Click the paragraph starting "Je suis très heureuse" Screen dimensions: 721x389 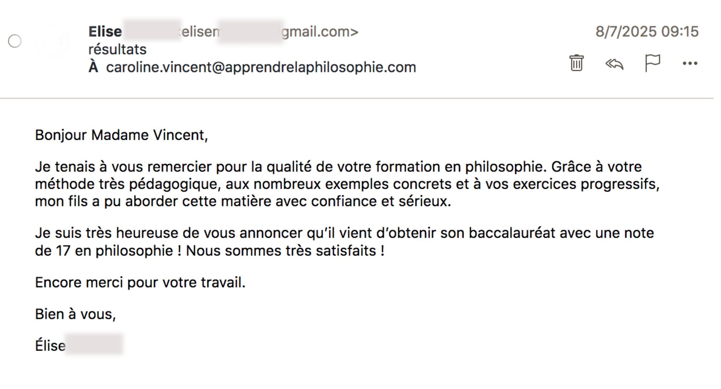[x=344, y=242]
